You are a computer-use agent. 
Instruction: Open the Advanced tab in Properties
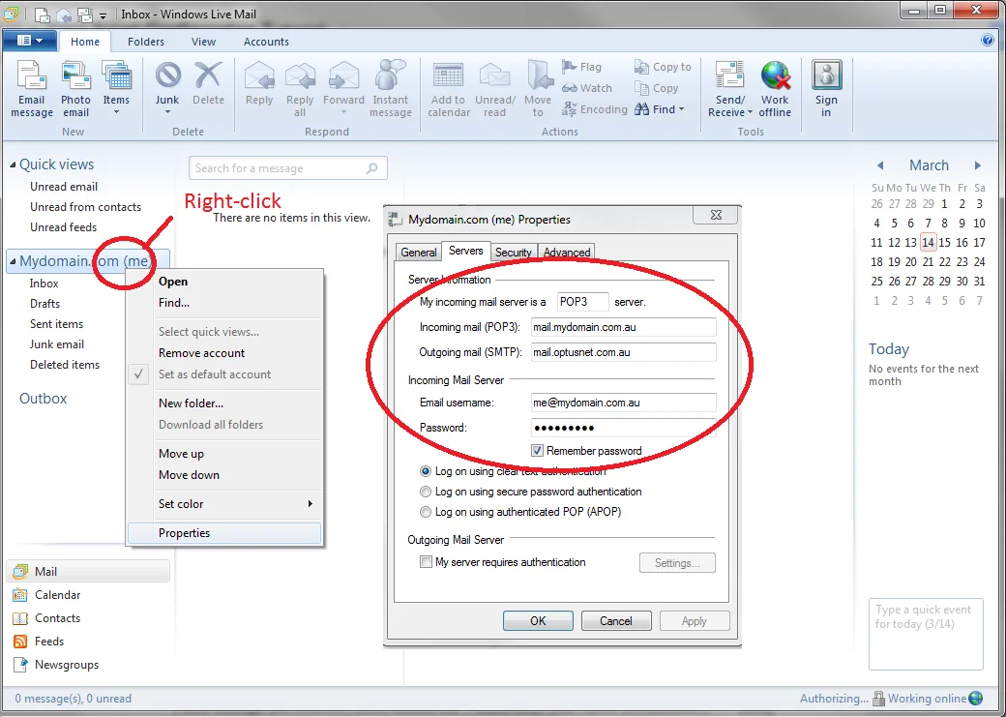coord(567,253)
